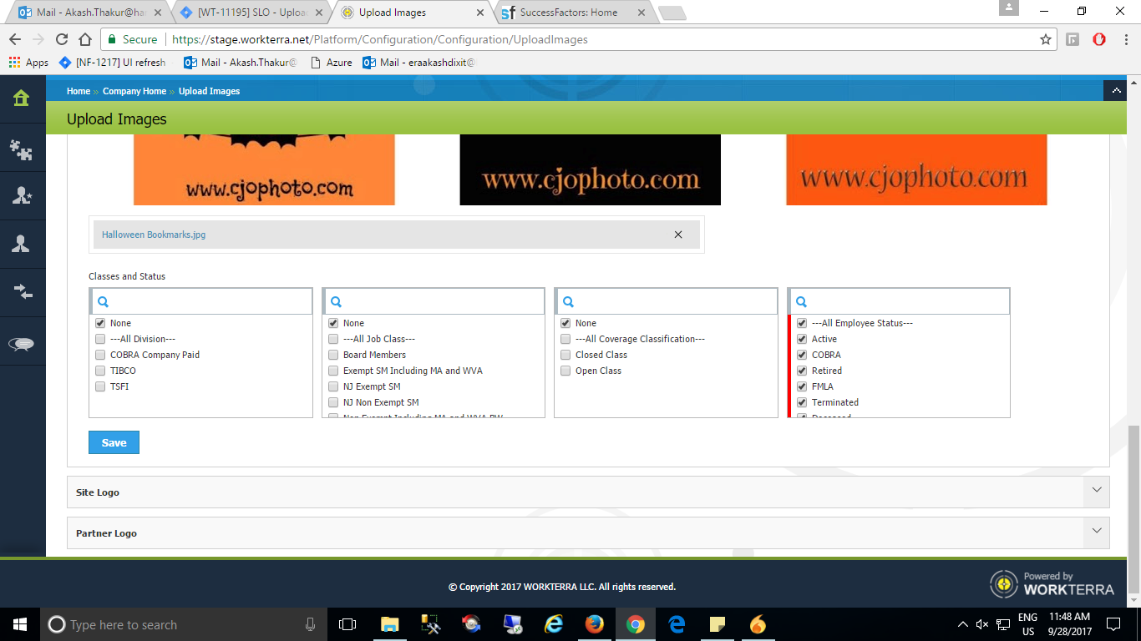Open the chat bubble sidebar icon
Image resolution: width=1141 pixels, height=641 pixels.
22,344
